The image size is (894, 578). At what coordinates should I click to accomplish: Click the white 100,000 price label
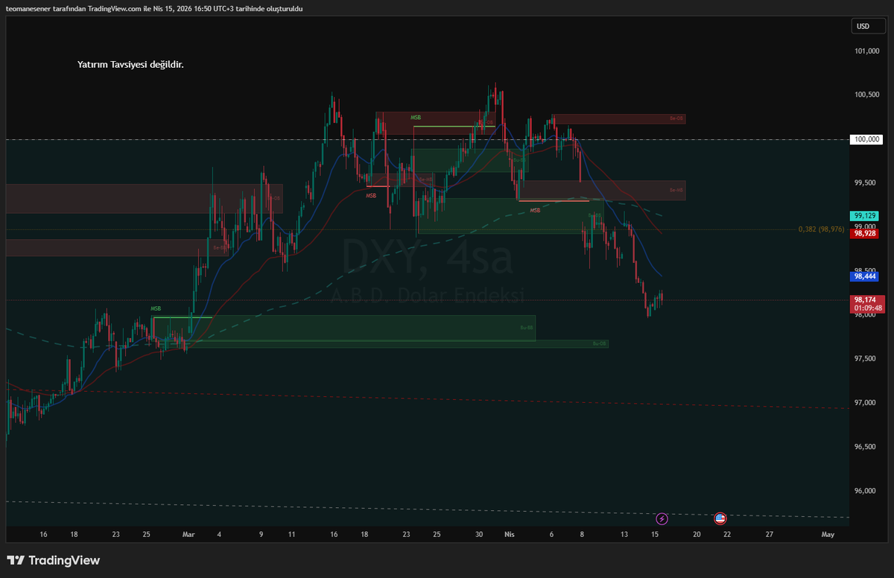[867, 139]
